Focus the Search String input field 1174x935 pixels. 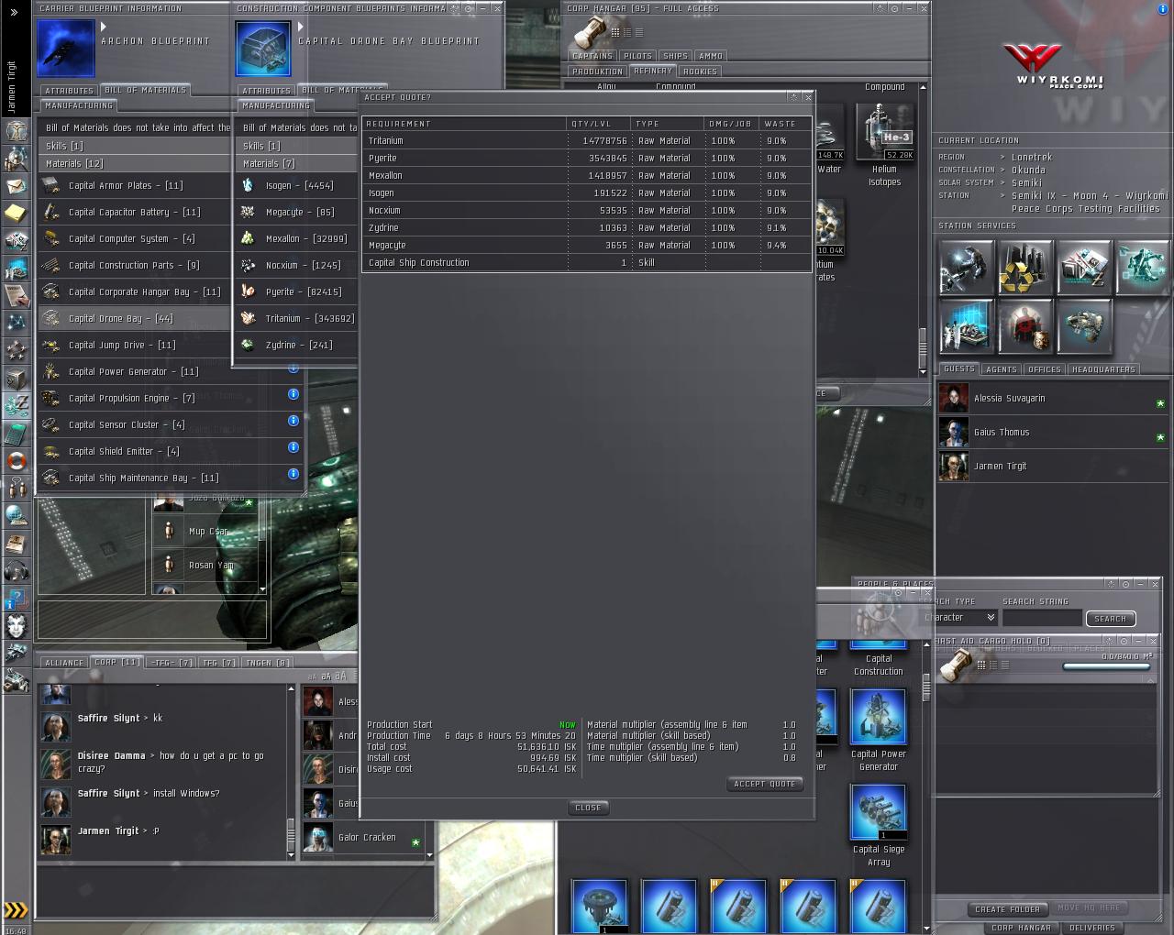1041,618
